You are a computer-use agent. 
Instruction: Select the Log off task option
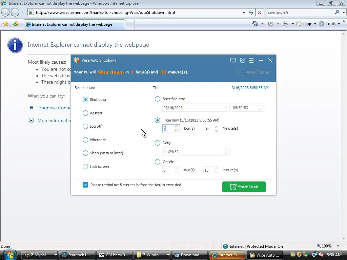point(85,126)
